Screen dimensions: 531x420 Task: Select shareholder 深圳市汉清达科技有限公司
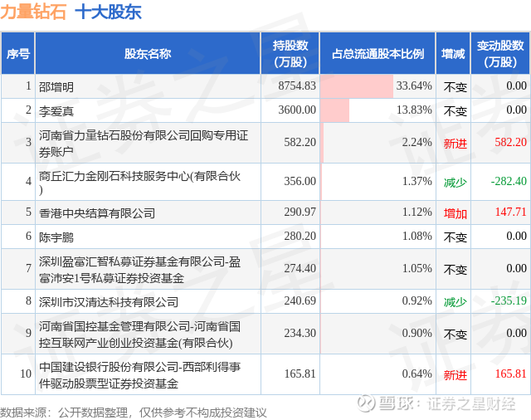click(109, 301)
